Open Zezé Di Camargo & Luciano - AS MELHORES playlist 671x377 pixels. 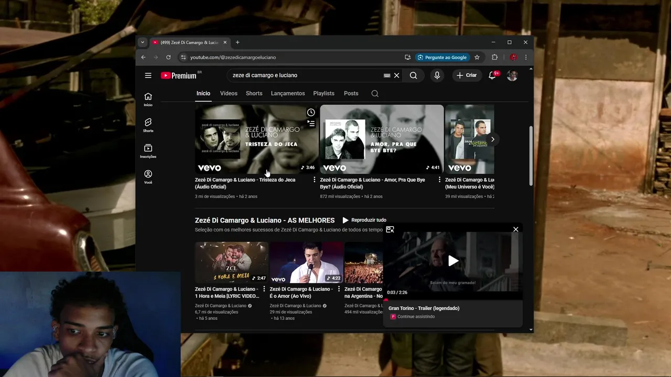point(265,220)
